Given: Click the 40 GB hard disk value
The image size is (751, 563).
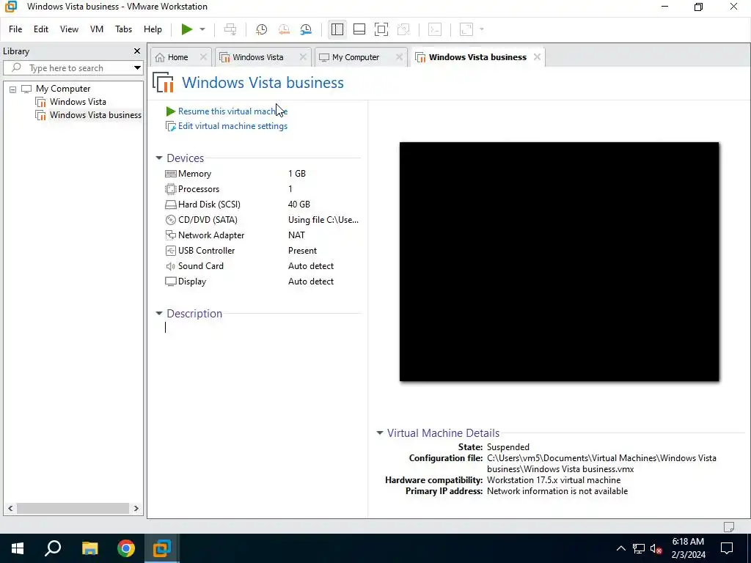Looking at the screenshot, I should pos(299,205).
